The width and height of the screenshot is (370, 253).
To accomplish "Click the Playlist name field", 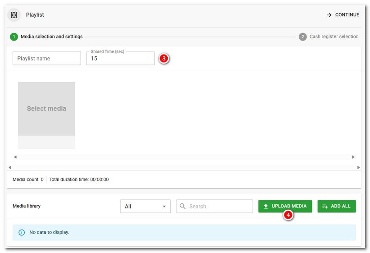I will (46, 58).
